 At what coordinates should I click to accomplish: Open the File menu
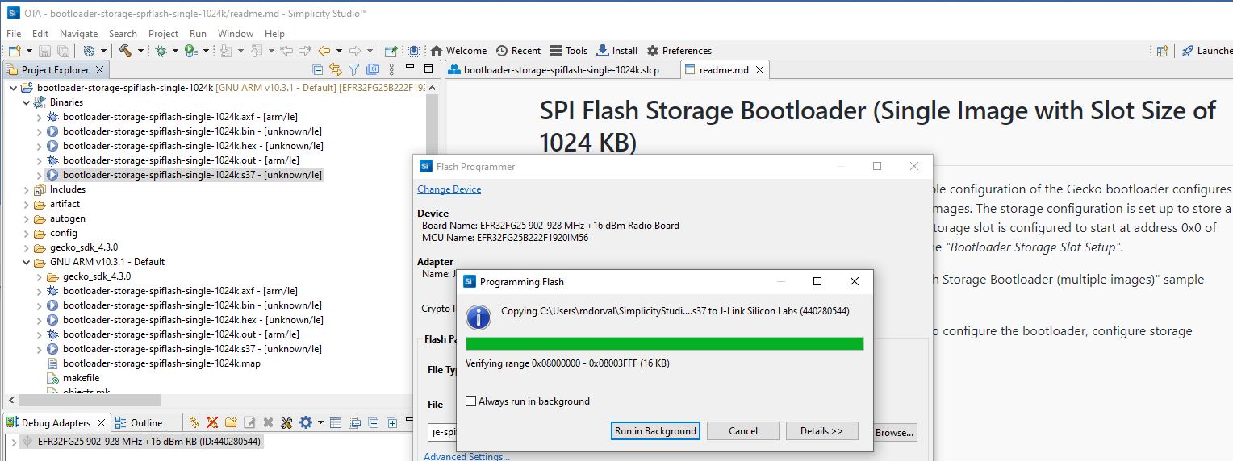coord(14,33)
